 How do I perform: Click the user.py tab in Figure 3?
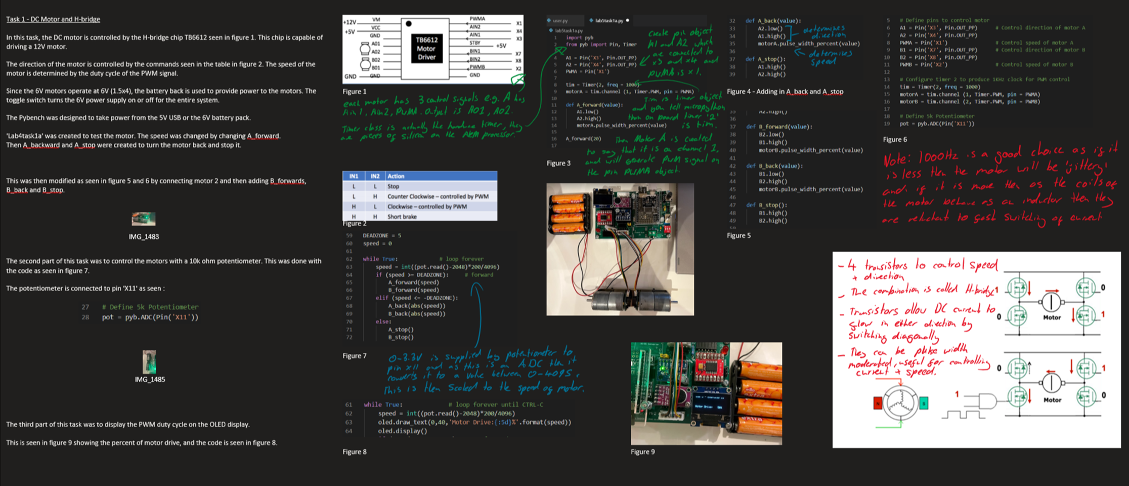(560, 21)
